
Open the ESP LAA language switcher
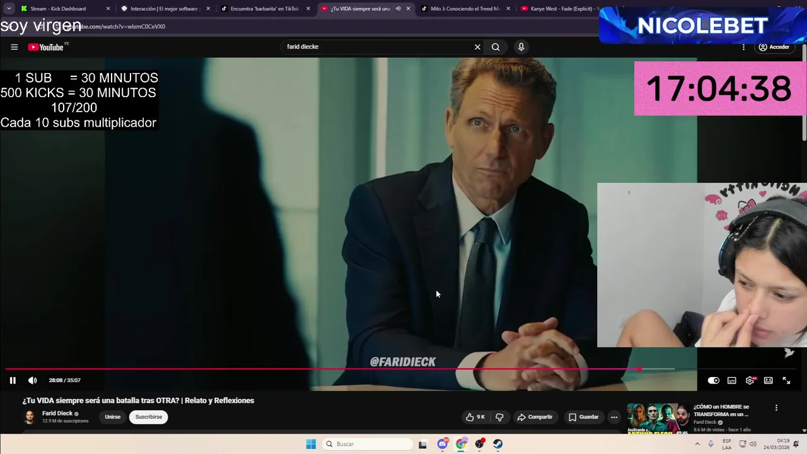(727, 444)
